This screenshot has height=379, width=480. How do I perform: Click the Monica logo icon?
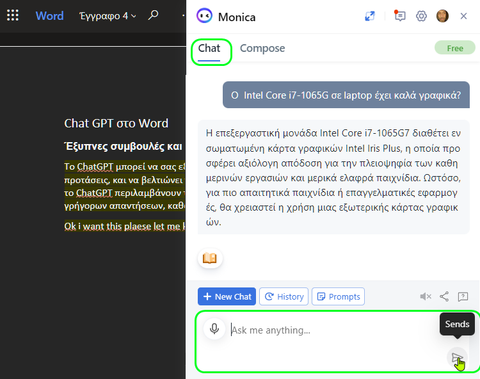pos(204,15)
